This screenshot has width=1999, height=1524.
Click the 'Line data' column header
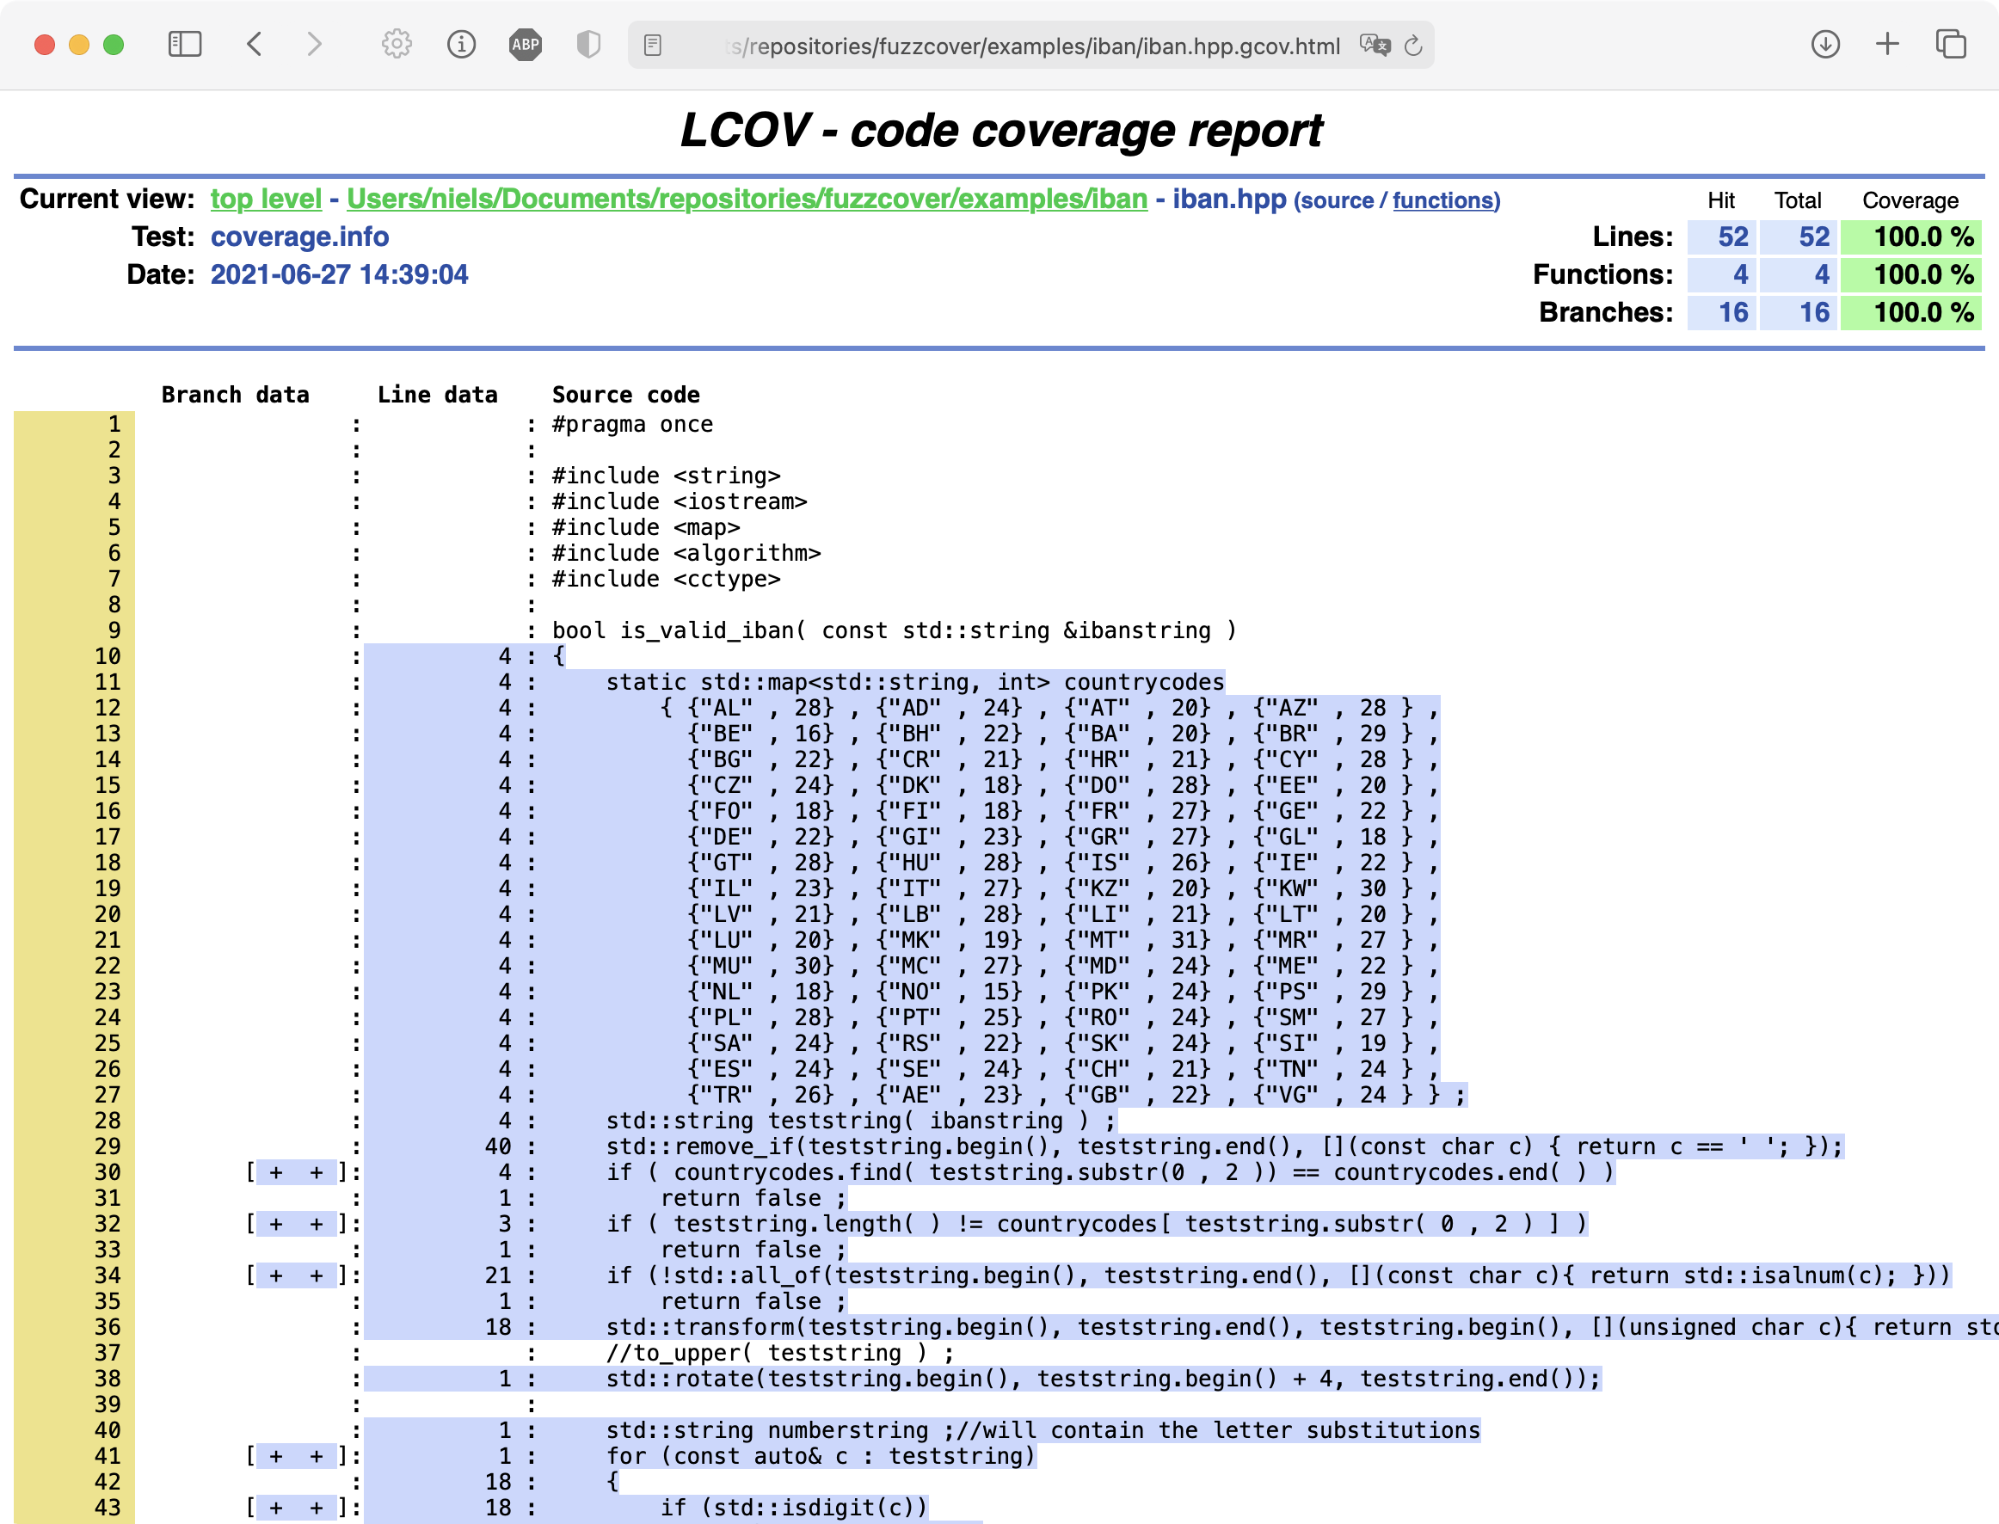[x=437, y=395]
